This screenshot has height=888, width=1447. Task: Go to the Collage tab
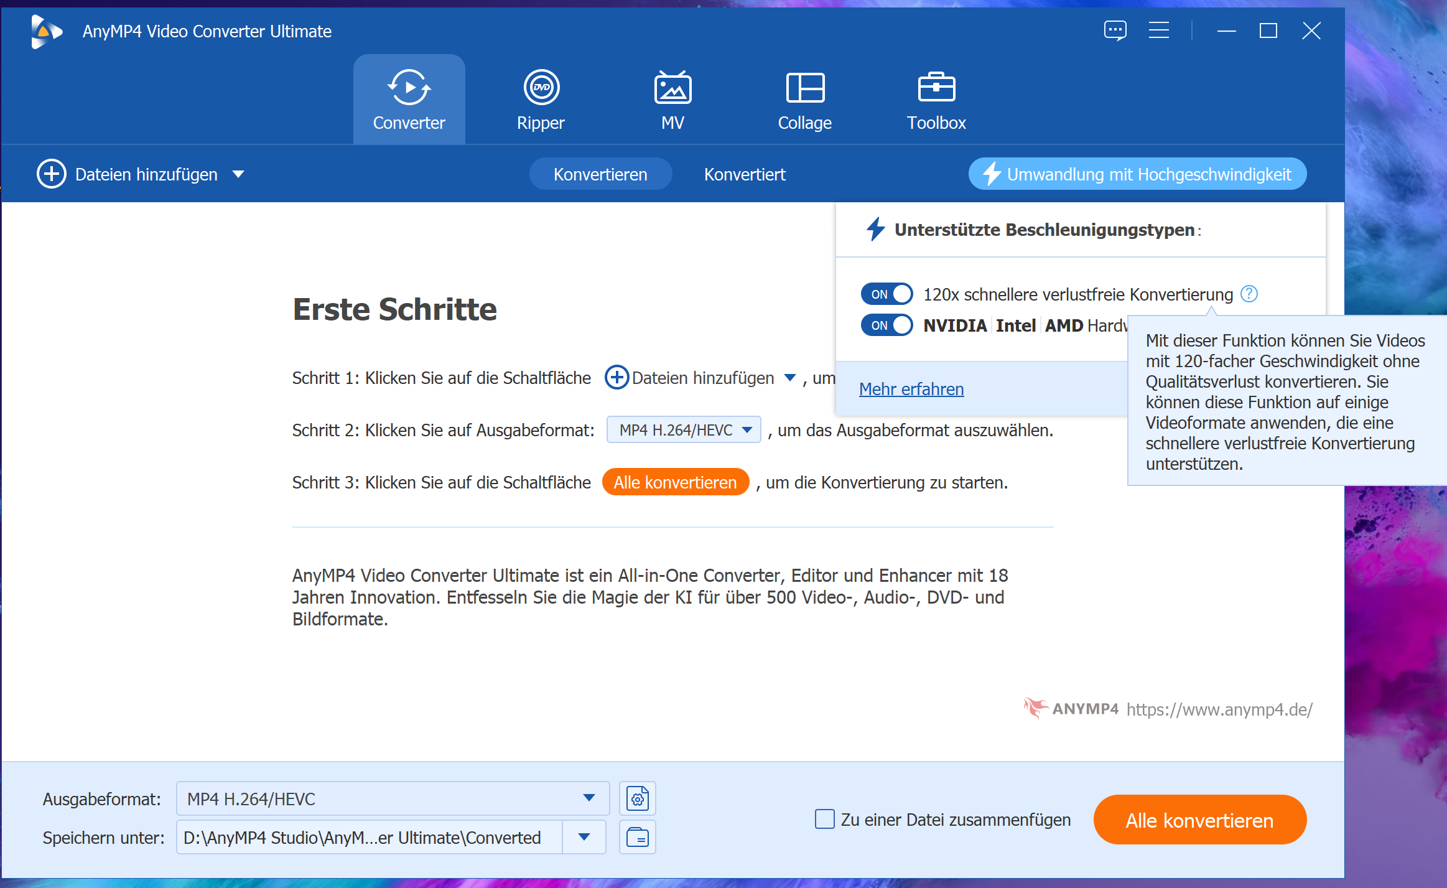pyautogui.click(x=804, y=100)
